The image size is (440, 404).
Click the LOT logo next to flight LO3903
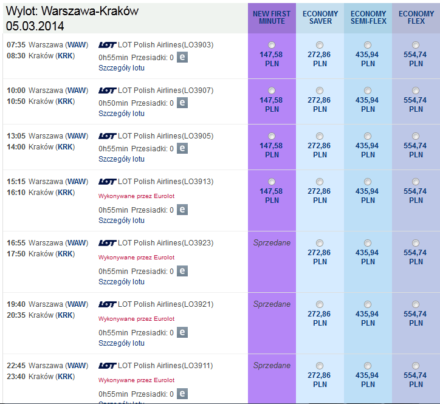pyautogui.click(x=107, y=45)
